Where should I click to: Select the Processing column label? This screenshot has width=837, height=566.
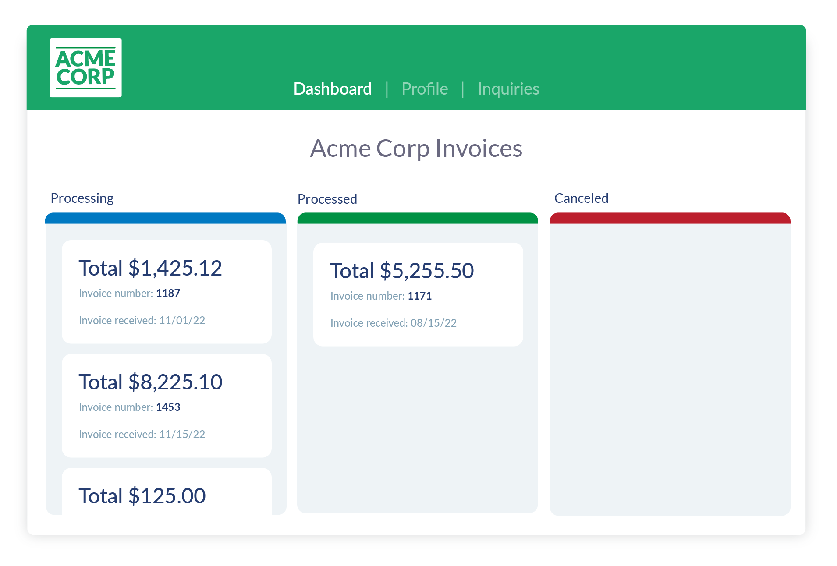tap(82, 198)
